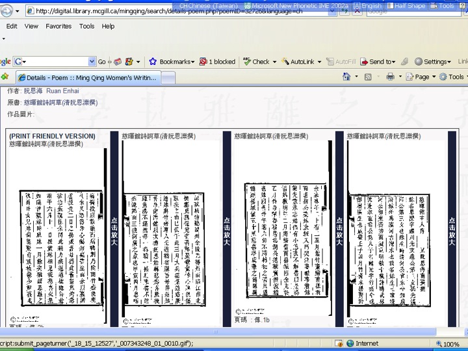Open the Page menu in command bar

point(421,77)
